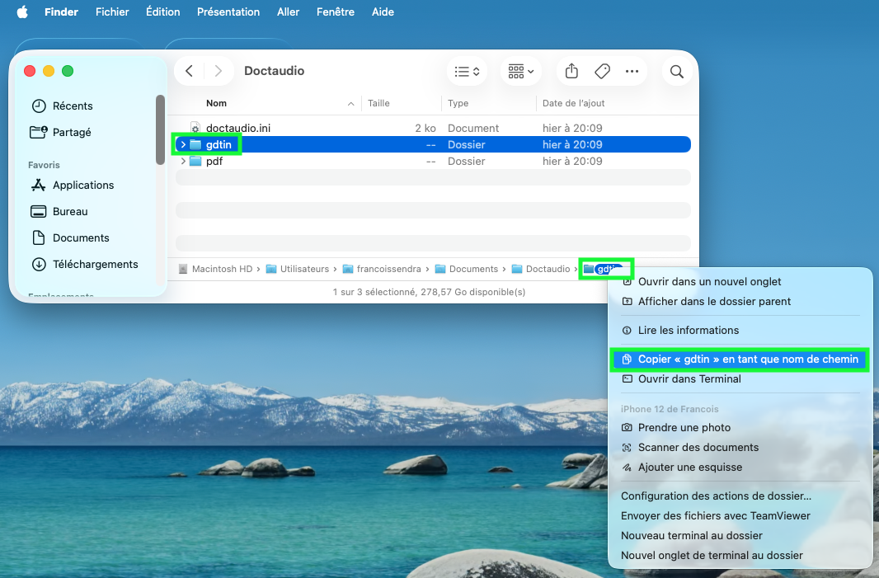Choose Envoyer des fichiers avec TeamViewer
879x578 pixels.
click(x=715, y=516)
